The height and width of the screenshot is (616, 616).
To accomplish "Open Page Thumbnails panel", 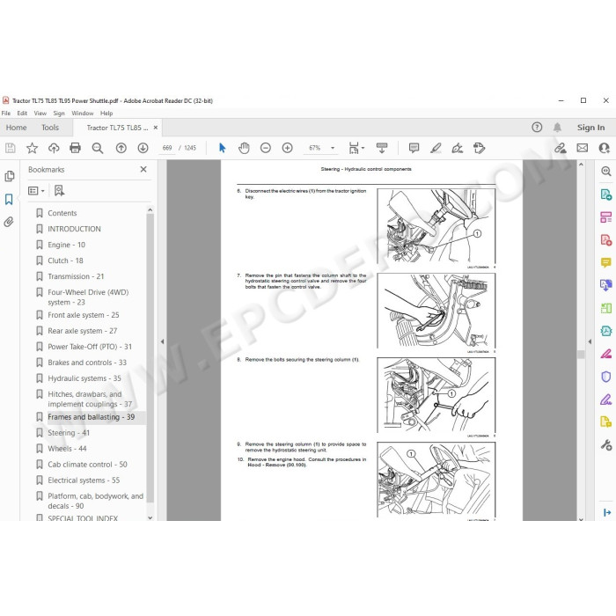I will click(10, 176).
